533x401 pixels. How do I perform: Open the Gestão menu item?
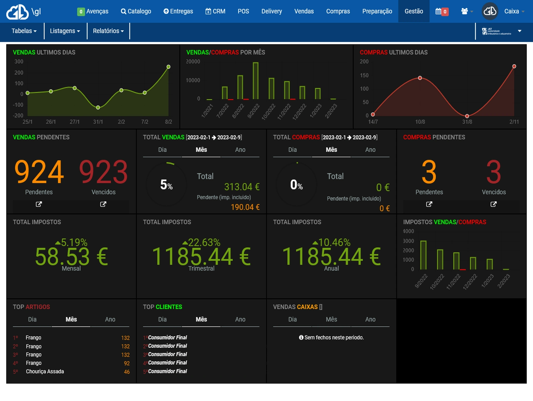point(414,11)
